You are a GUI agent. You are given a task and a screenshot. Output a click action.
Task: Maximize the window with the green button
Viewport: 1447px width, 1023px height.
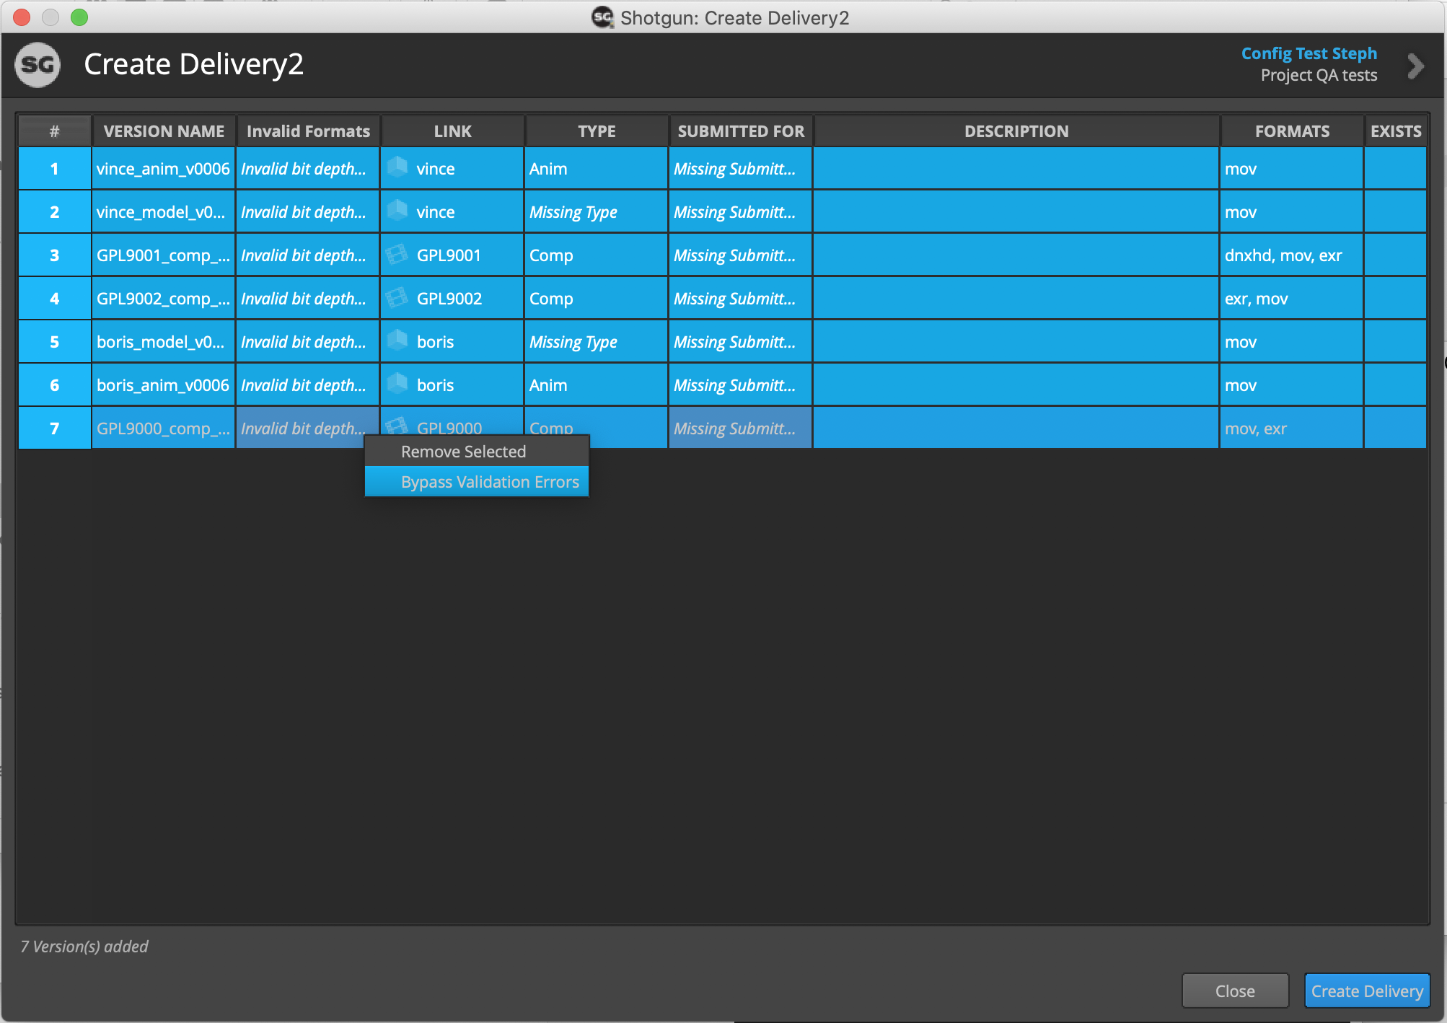coord(79,17)
